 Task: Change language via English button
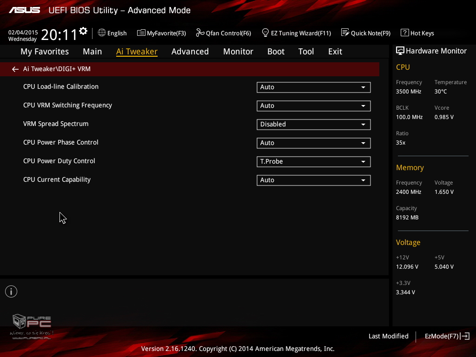pos(112,33)
